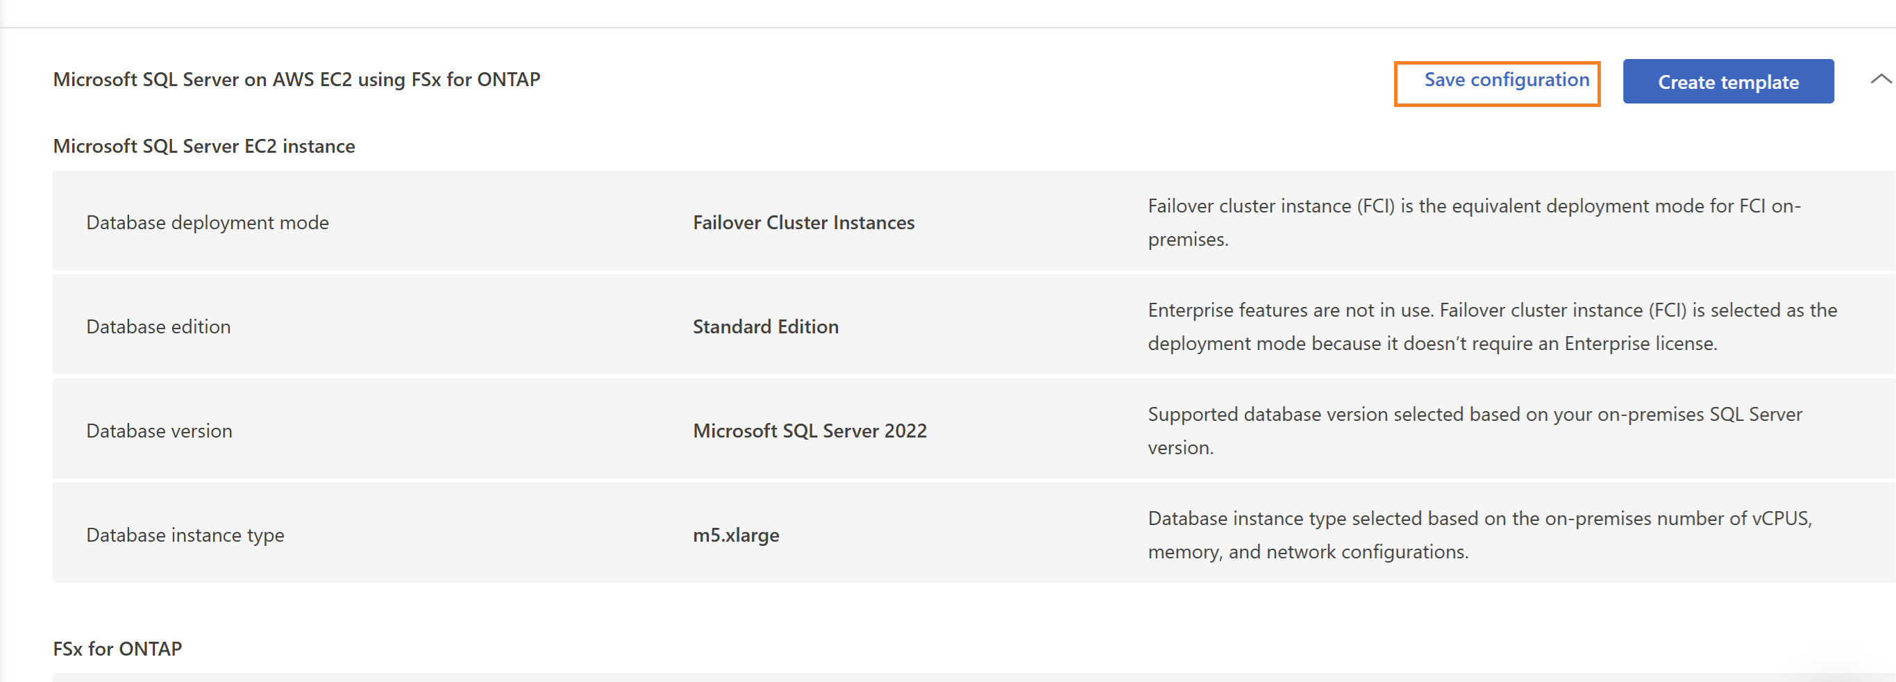
Task: Click the horizontal divider above the configuration title
Action: tap(948, 28)
